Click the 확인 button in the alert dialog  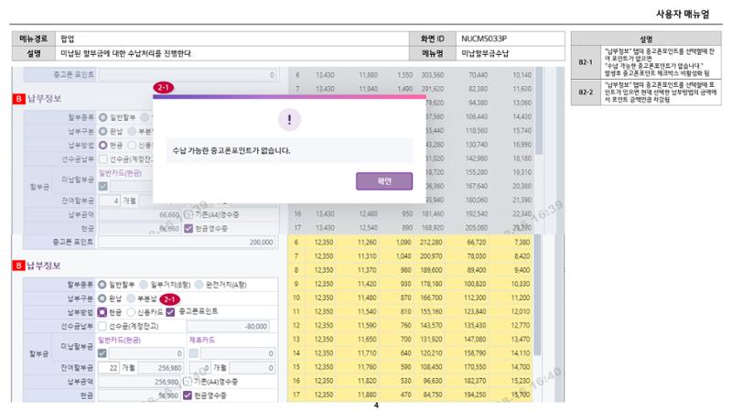383,180
